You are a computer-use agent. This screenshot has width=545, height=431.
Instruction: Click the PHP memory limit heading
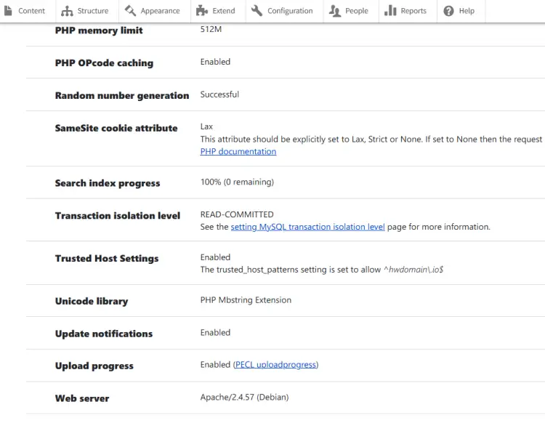(99, 31)
